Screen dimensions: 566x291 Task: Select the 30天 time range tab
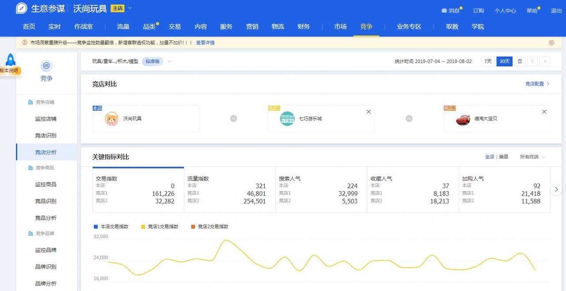click(504, 61)
